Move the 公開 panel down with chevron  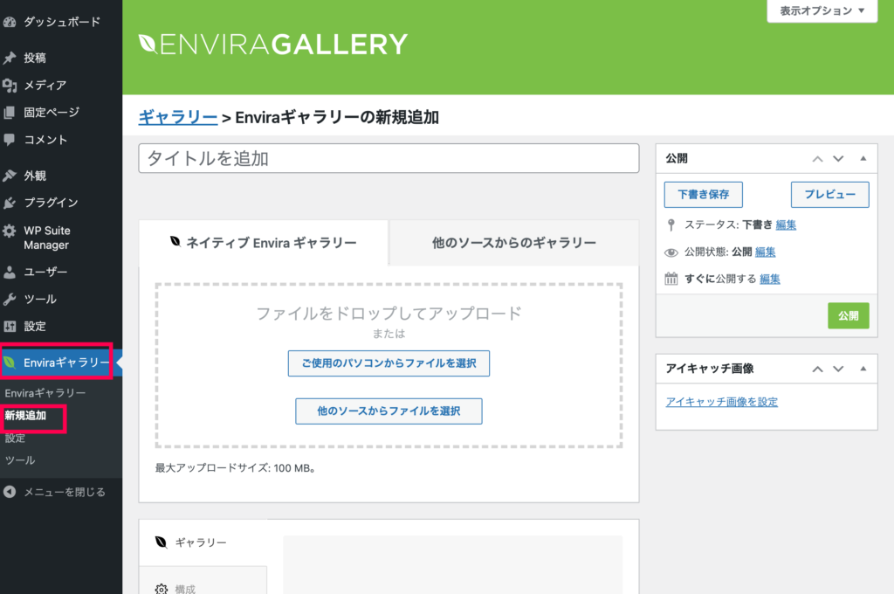coord(838,159)
